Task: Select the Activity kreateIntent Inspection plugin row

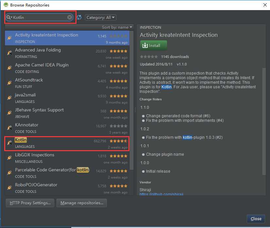Action: pyautogui.click(x=67, y=38)
